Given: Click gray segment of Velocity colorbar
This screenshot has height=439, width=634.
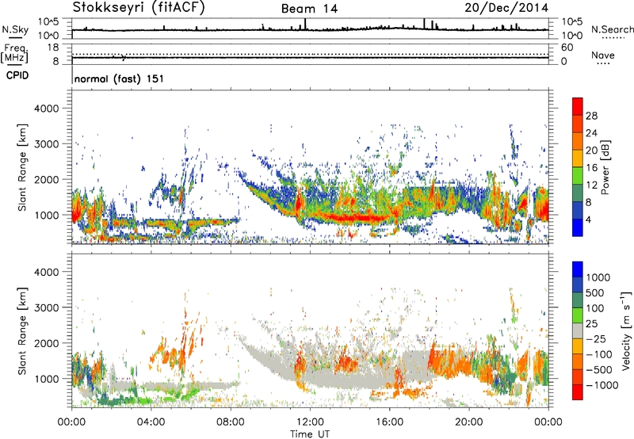Looking at the screenshot, I should [578, 331].
